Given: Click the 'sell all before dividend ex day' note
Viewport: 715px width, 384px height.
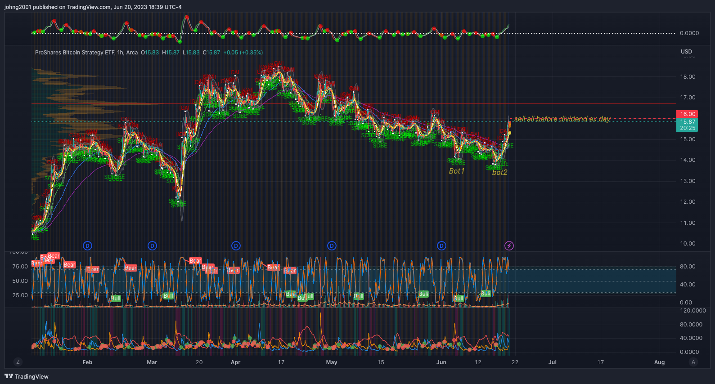Looking at the screenshot, I should (562, 119).
